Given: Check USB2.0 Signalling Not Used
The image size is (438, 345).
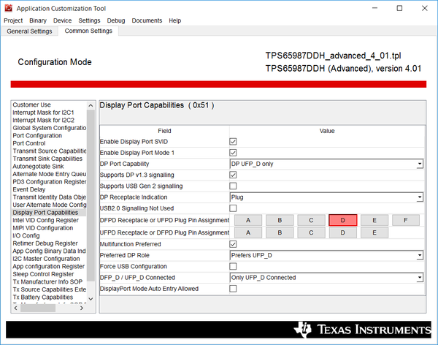Looking at the screenshot, I should pos(233,208).
